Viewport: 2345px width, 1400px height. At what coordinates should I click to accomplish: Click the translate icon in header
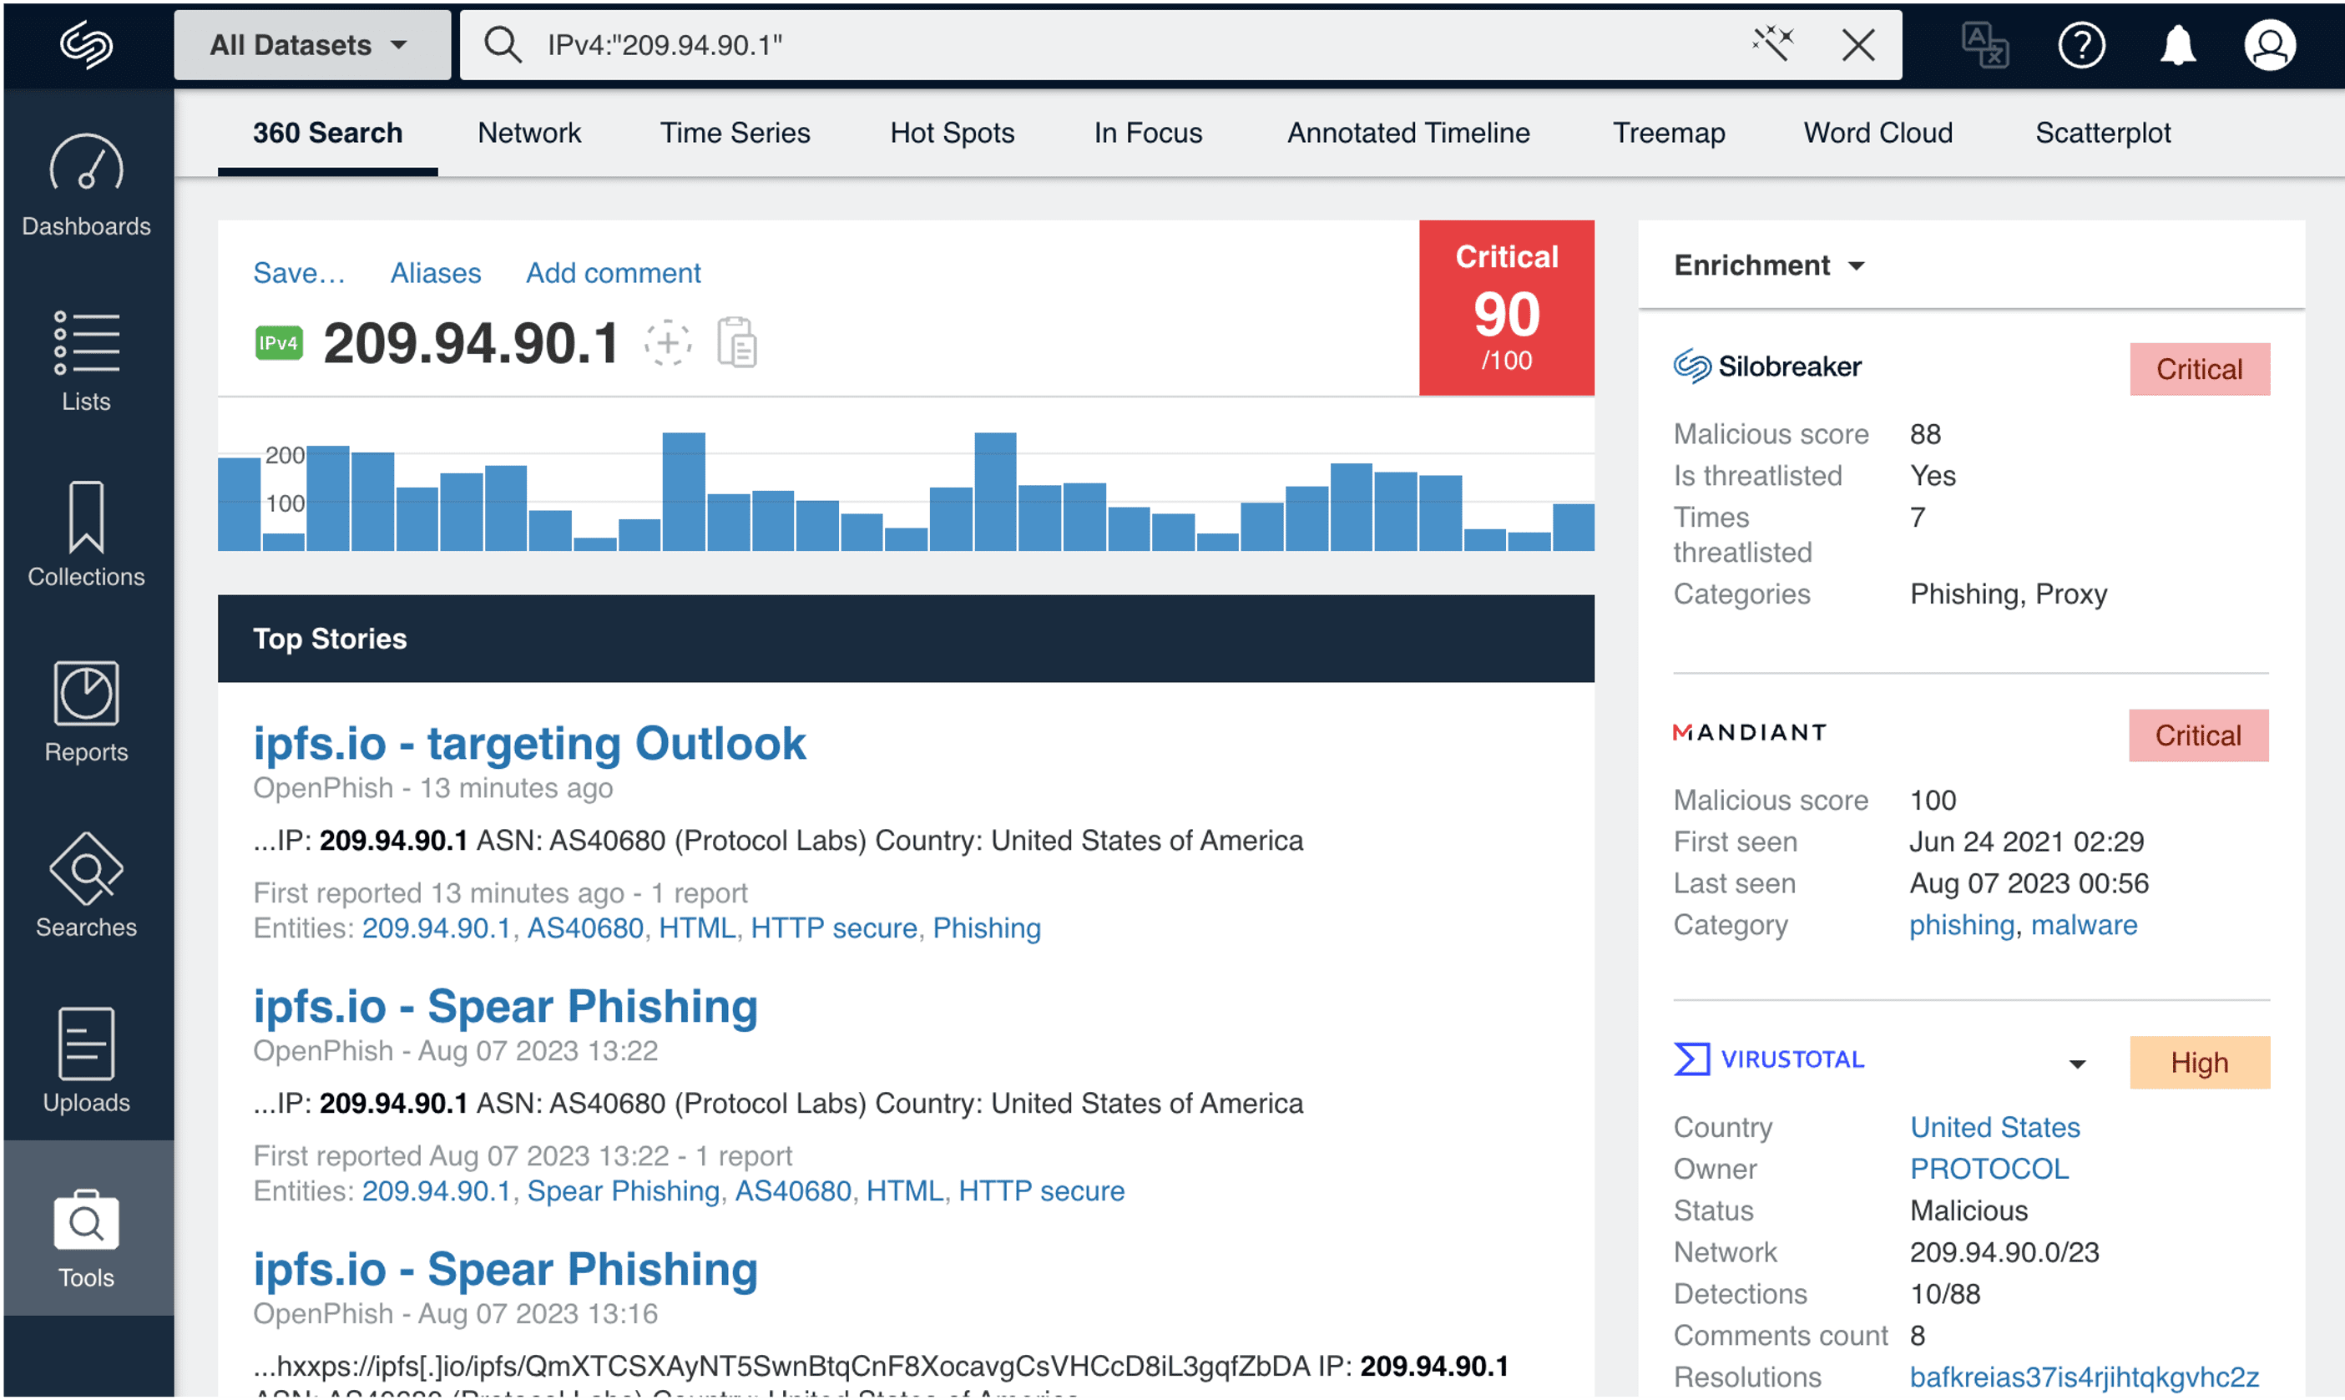pyautogui.click(x=1984, y=44)
